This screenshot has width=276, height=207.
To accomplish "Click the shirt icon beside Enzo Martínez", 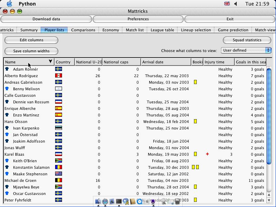I will click(x=7, y=115).
